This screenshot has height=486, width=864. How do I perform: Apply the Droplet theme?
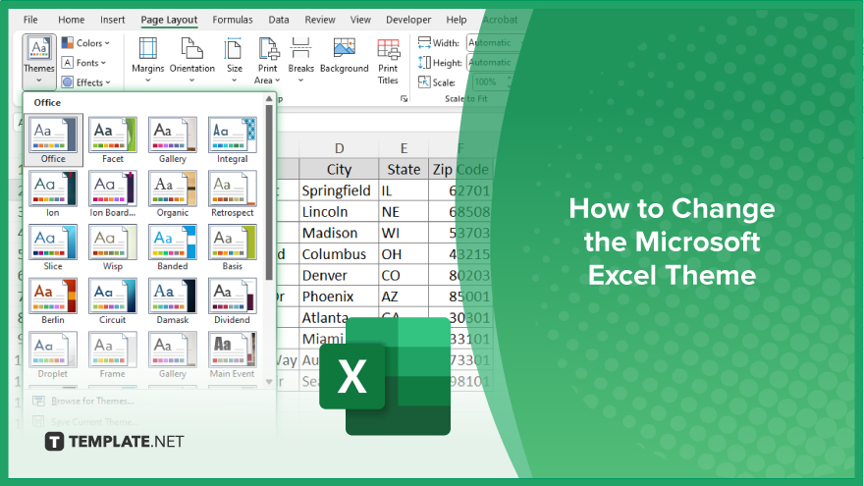[53, 354]
